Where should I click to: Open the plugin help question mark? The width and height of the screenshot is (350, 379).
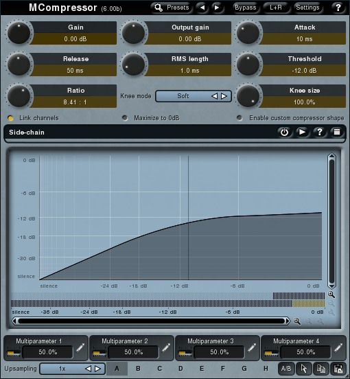(x=338, y=8)
